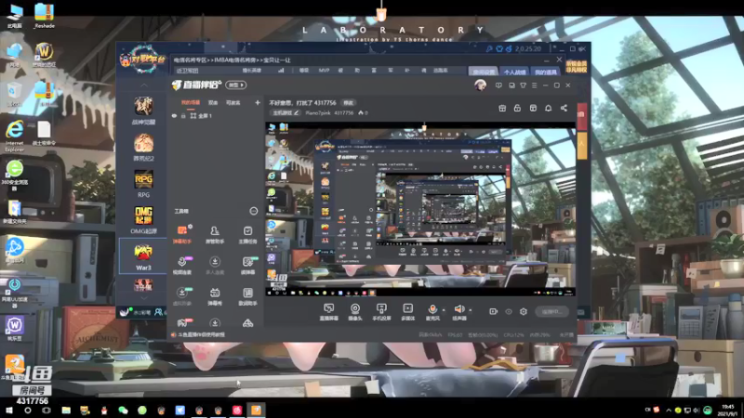Screen dimensions: 744x418
Task: Open the danmaku show TV-shaped tool
Action: coord(215,296)
